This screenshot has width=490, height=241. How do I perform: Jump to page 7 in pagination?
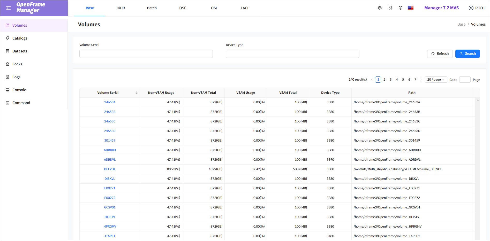pyautogui.click(x=415, y=80)
